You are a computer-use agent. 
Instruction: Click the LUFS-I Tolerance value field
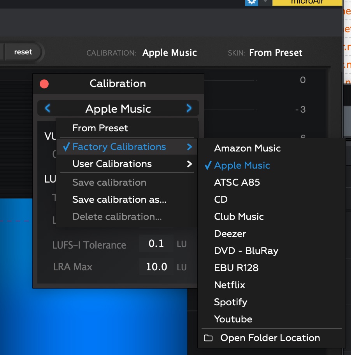tap(156, 244)
